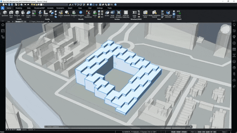This screenshot has width=237, height=133.
Task: Click the search magnifier icon in top toolbar
Action: [115, 5]
